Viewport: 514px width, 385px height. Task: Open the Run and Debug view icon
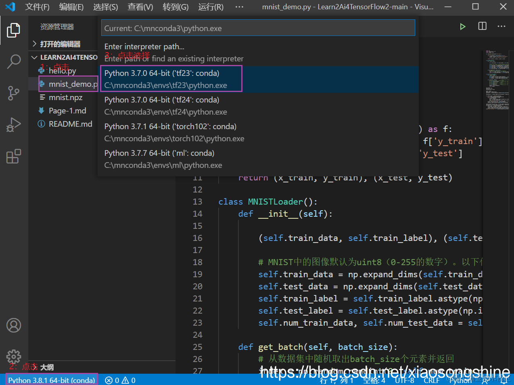point(14,125)
